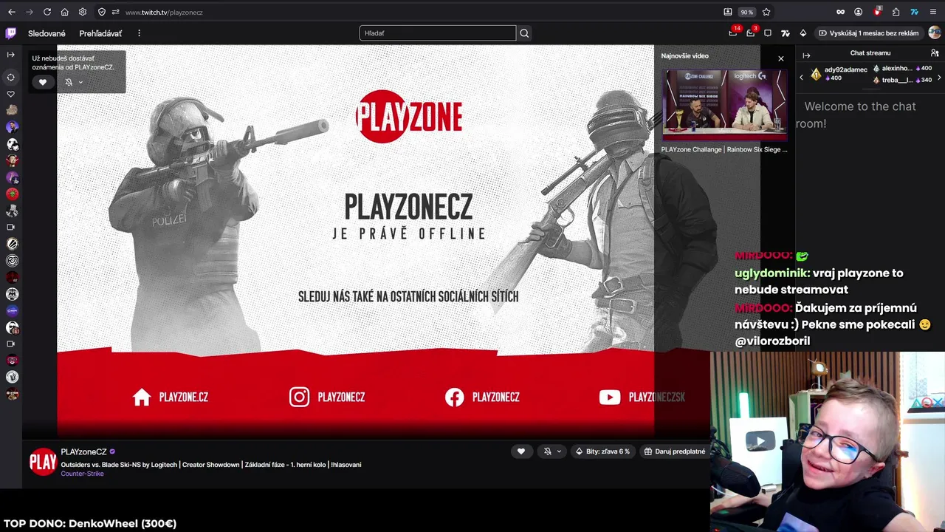Viewport: 945px width, 532px height.
Task: Toggle follow heart below the player
Action: click(521, 451)
